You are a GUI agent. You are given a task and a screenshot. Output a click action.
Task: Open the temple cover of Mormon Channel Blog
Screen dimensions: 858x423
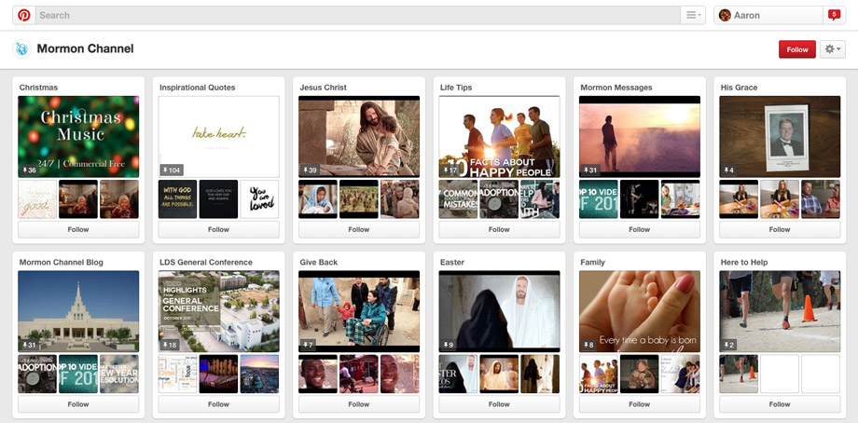[x=78, y=311]
